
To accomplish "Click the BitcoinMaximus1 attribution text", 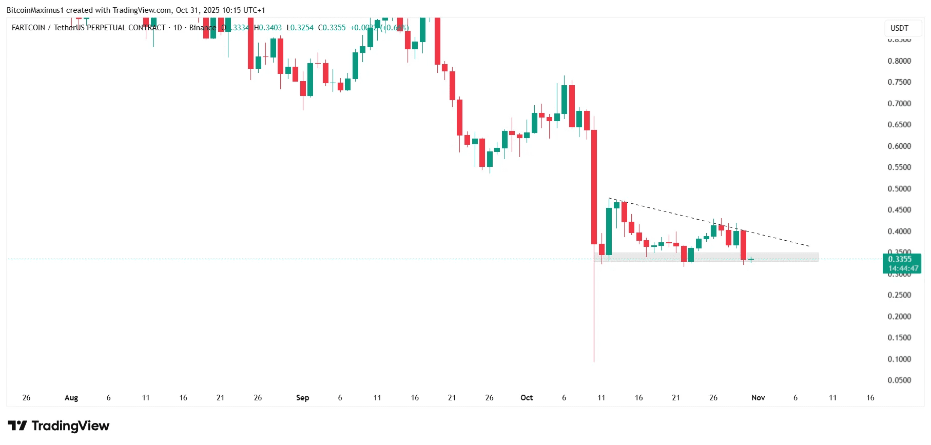I will pos(35,10).
